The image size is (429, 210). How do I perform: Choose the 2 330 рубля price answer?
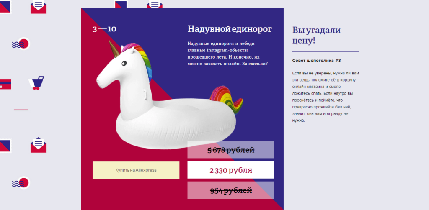(230, 170)
